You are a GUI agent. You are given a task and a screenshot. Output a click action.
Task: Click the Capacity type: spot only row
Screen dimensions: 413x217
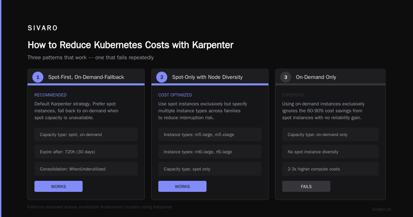click(210, 169)
